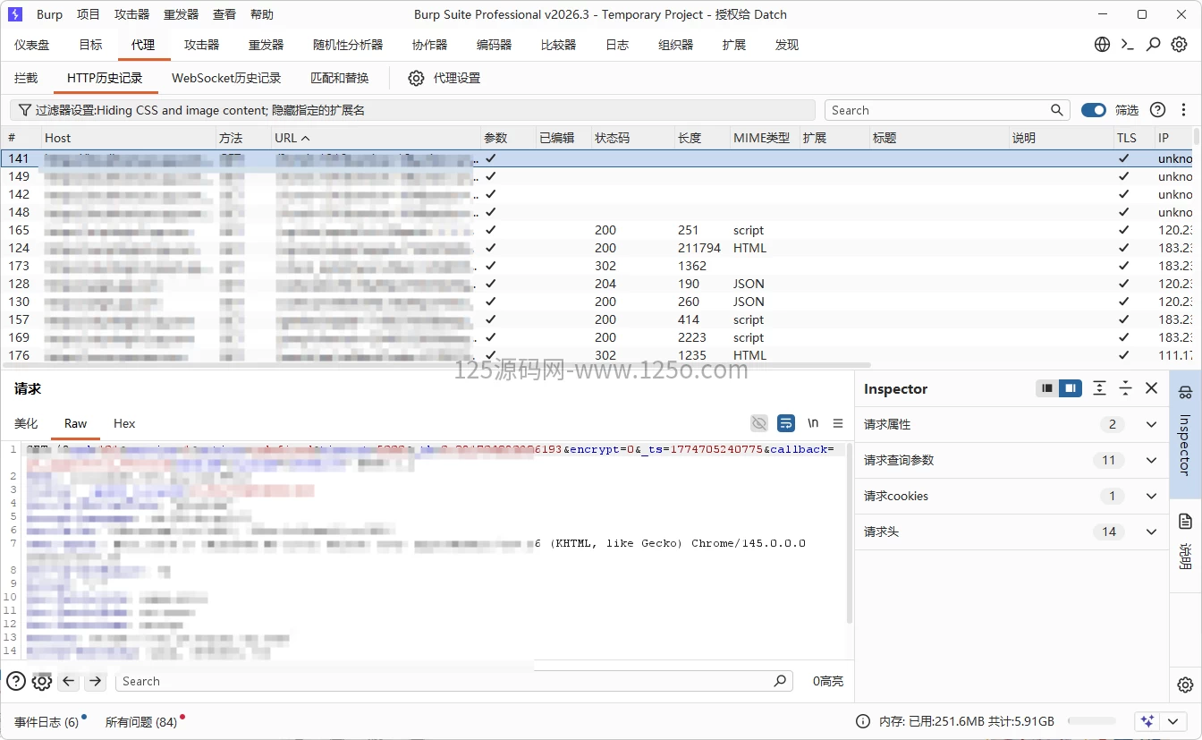Switch Inspector to right-side dock layout
The image size is (1202, 740).
[x=1071, y=388]
